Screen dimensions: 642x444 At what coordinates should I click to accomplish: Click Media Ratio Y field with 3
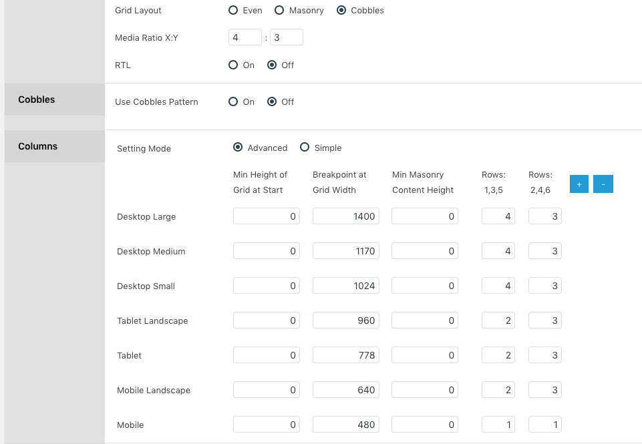pos(287,37)
